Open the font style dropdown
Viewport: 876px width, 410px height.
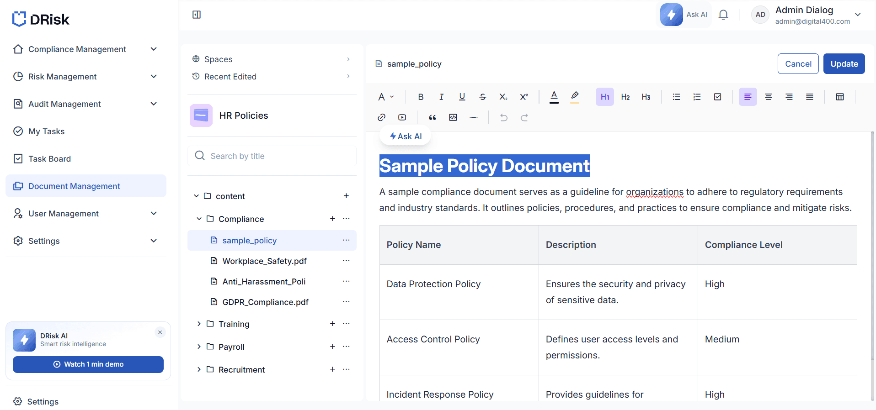coord(386,97)
